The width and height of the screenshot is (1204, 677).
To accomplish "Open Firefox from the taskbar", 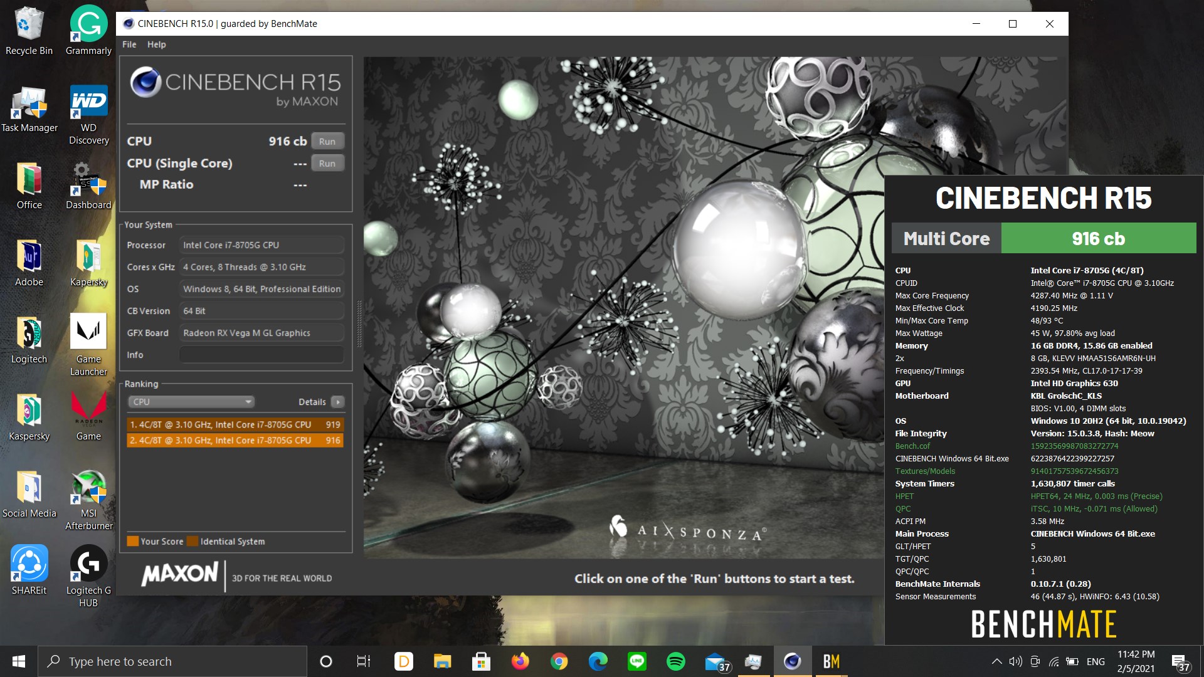I will coord(520,661).
